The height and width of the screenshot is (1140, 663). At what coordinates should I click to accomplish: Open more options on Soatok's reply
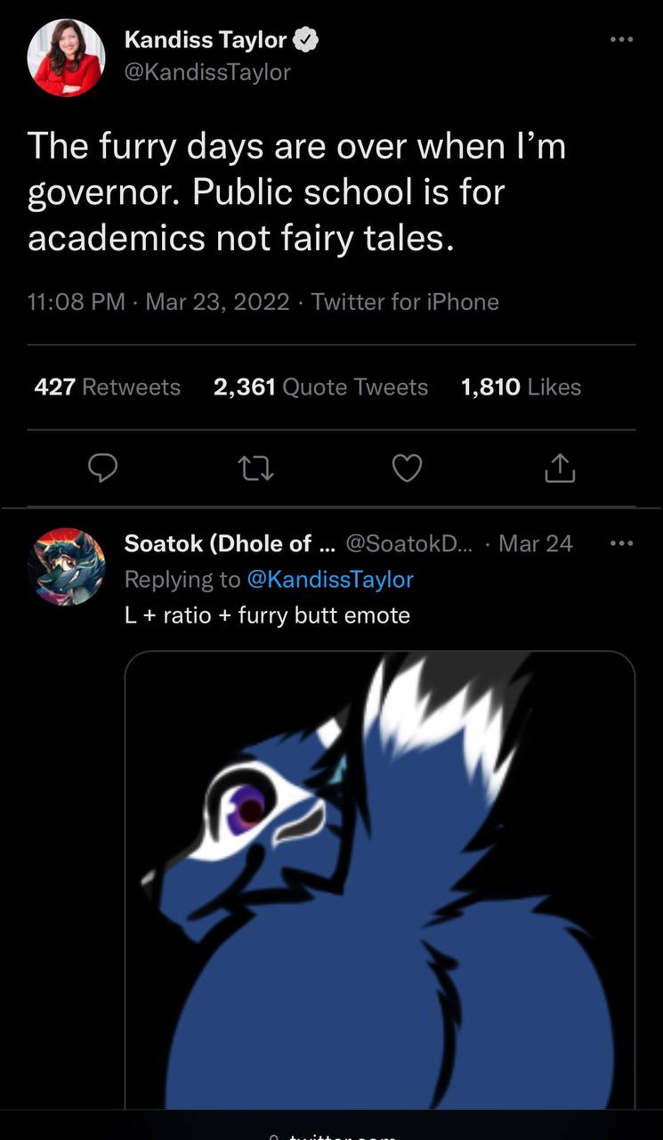tap(621, 543)
